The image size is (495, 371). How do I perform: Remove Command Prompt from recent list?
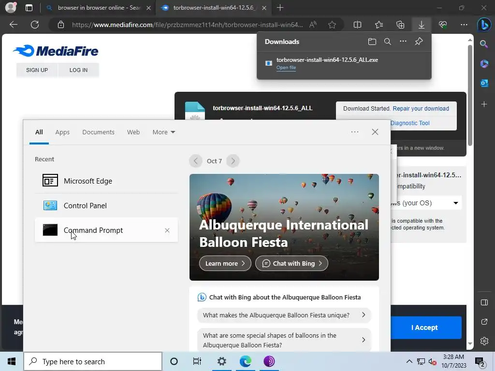point(167,230)
